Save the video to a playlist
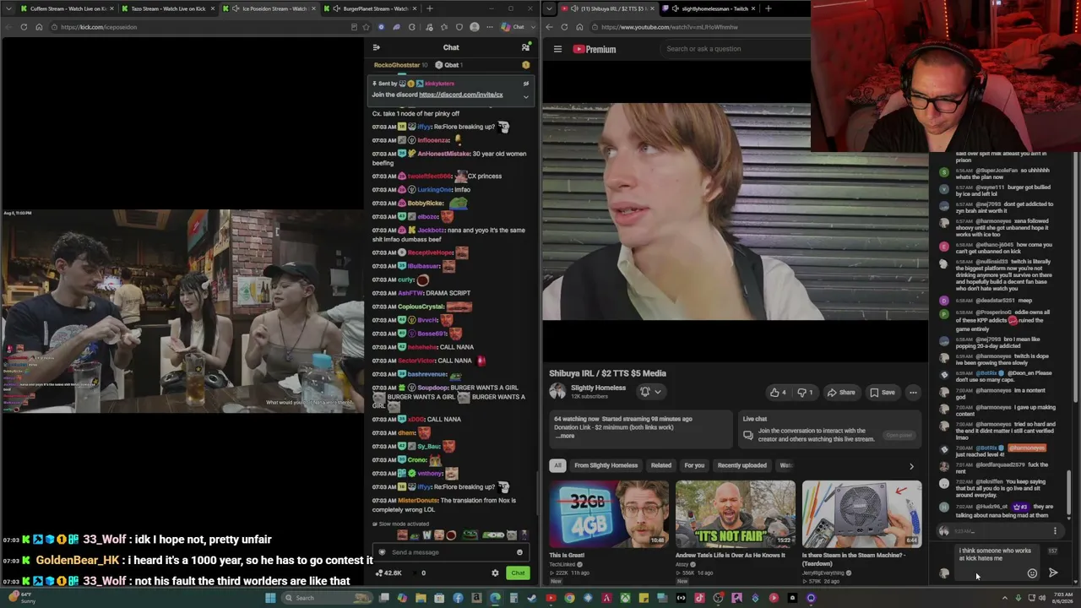 882,392
